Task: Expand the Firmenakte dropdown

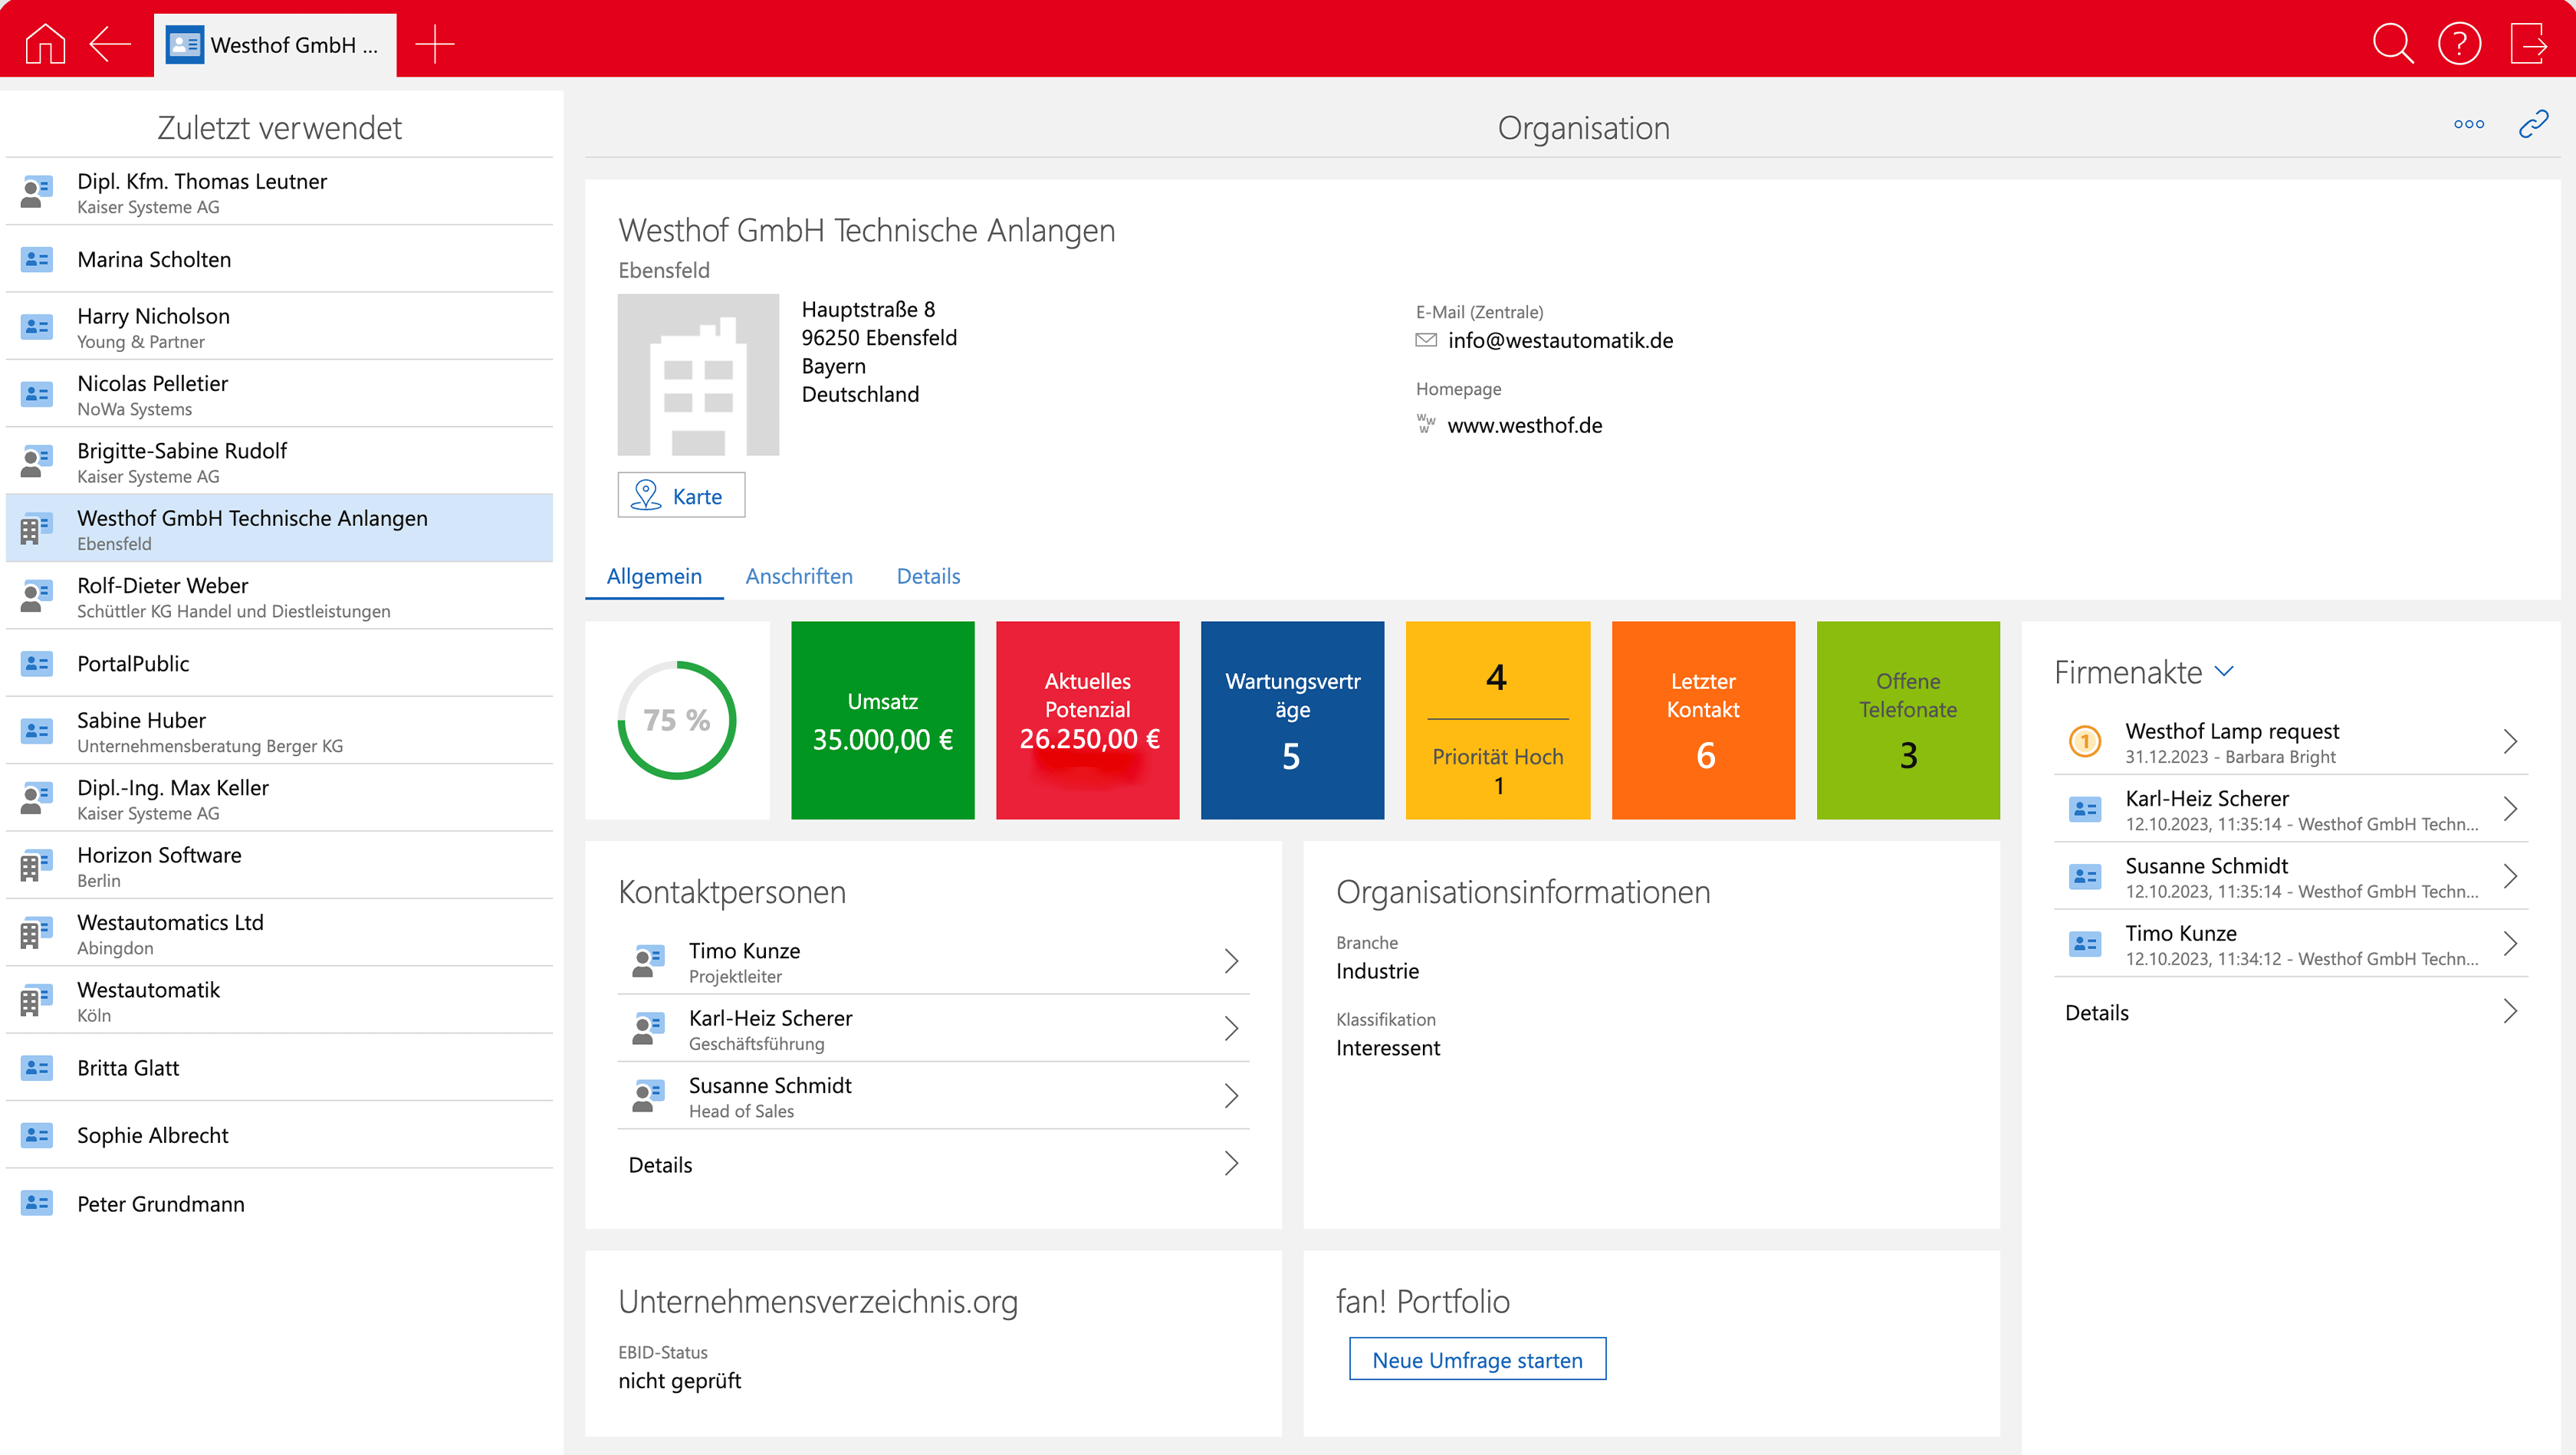Action: point(2224,671)
